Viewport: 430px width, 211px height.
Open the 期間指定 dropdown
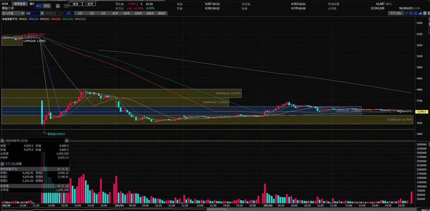click(53, 13)
